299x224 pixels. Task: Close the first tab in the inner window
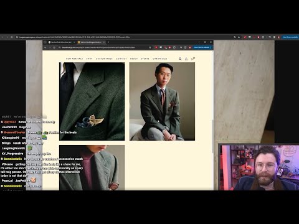(74, 42)
